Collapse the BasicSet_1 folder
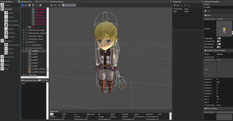Viewport: 233px width, 121px height. point(24,42)
